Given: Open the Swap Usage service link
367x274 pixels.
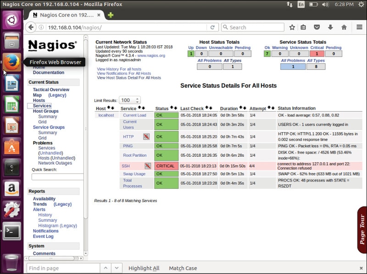Looking at the screenshot, I should pyautogui.click(x=134, y=174).
